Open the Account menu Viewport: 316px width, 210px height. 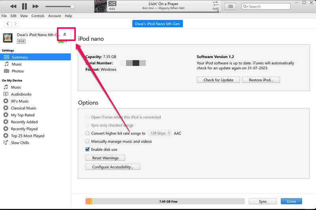[55, 16]
